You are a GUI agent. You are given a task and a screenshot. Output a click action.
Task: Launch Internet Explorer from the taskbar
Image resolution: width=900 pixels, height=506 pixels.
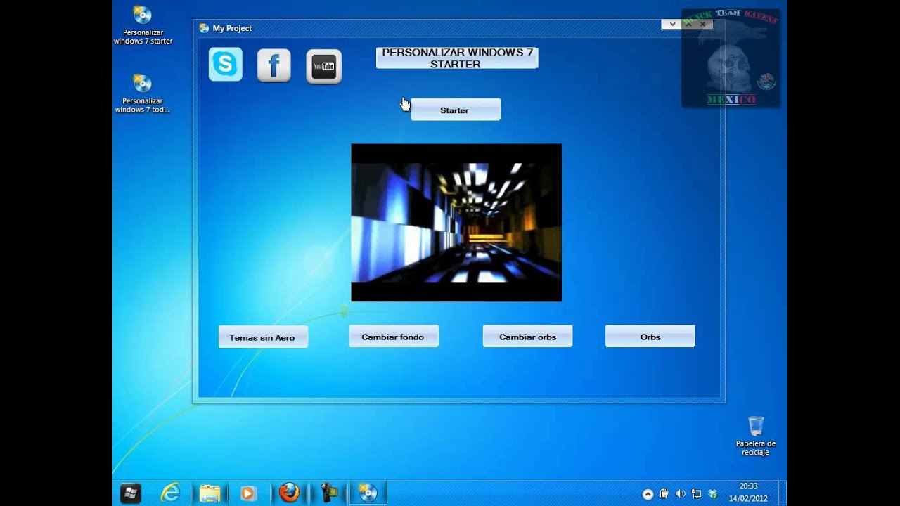(170, 493)
